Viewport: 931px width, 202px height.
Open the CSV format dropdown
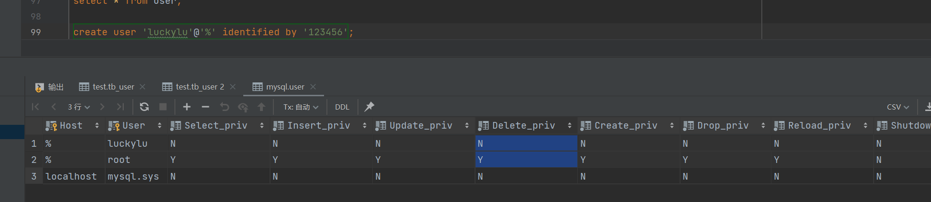click(x=898, y=107)
